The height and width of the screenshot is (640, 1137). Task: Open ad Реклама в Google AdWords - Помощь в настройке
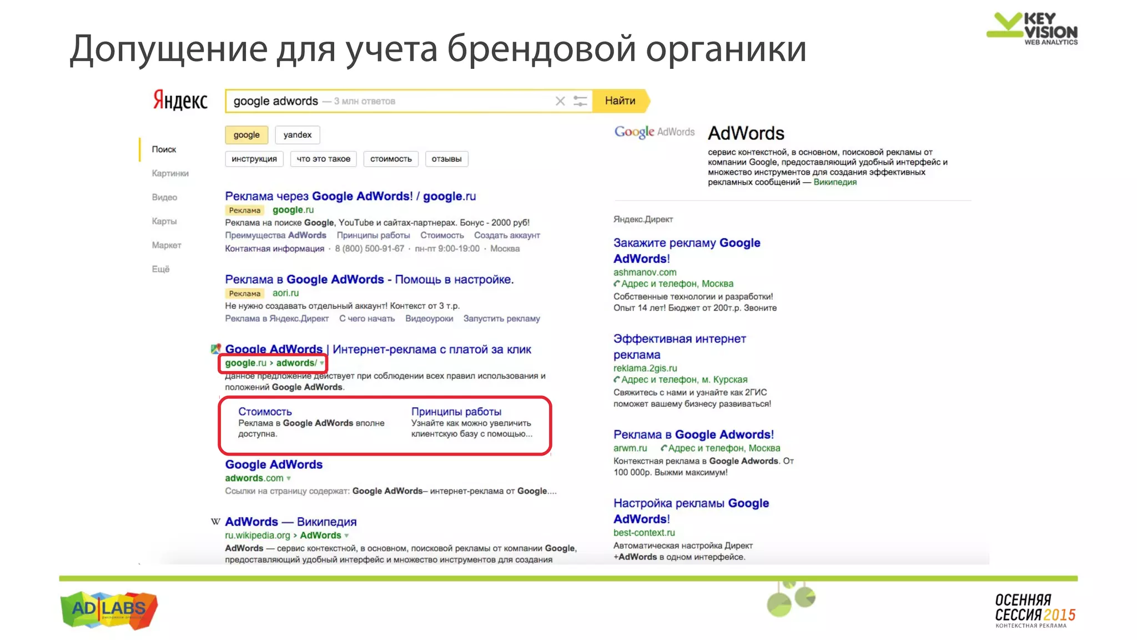(369, 279)
